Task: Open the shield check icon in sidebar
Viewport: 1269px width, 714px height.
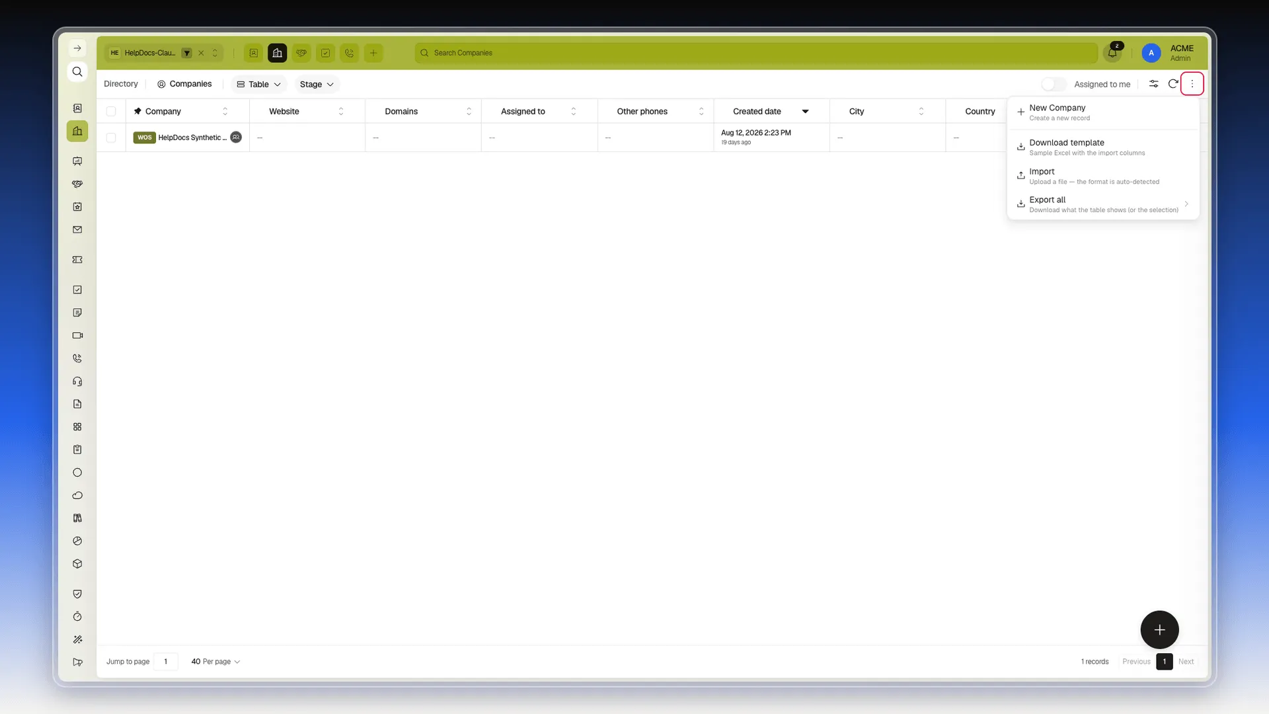Action: (x=77, y=594)
